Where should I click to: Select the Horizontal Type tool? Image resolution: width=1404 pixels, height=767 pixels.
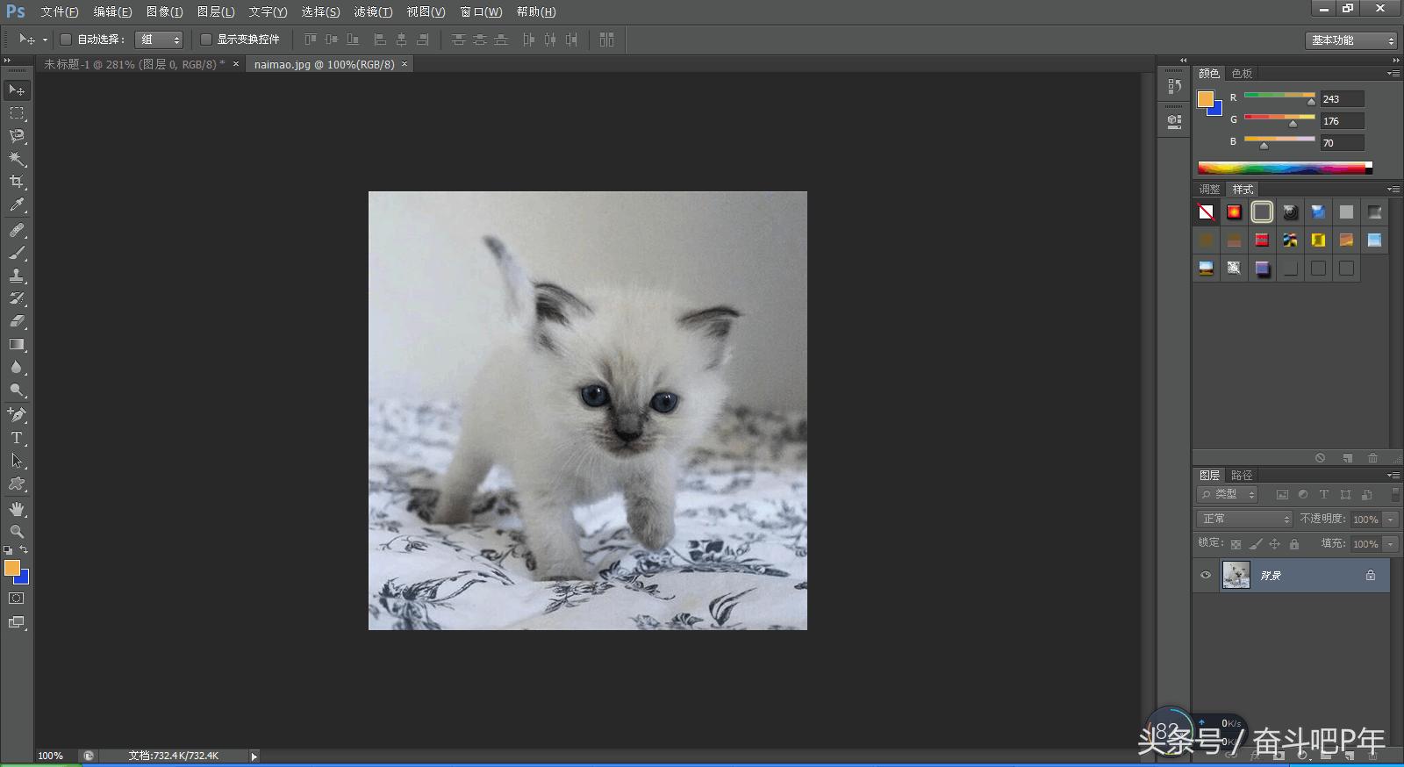click(x=17, y=438)
